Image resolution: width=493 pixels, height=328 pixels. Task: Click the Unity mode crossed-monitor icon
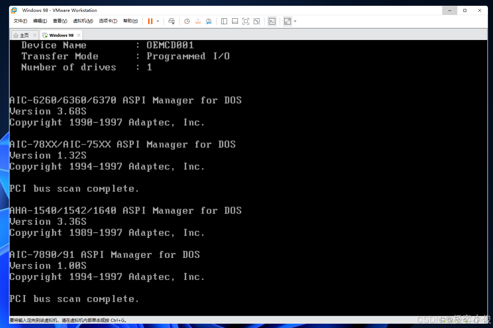(257, 21)
